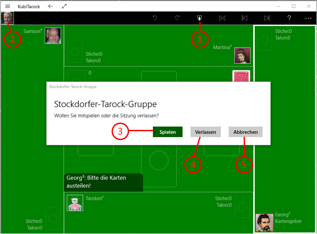Click the white download arrow toolbar icon
The height and width of the screenshot is (234, 317).
199,18
